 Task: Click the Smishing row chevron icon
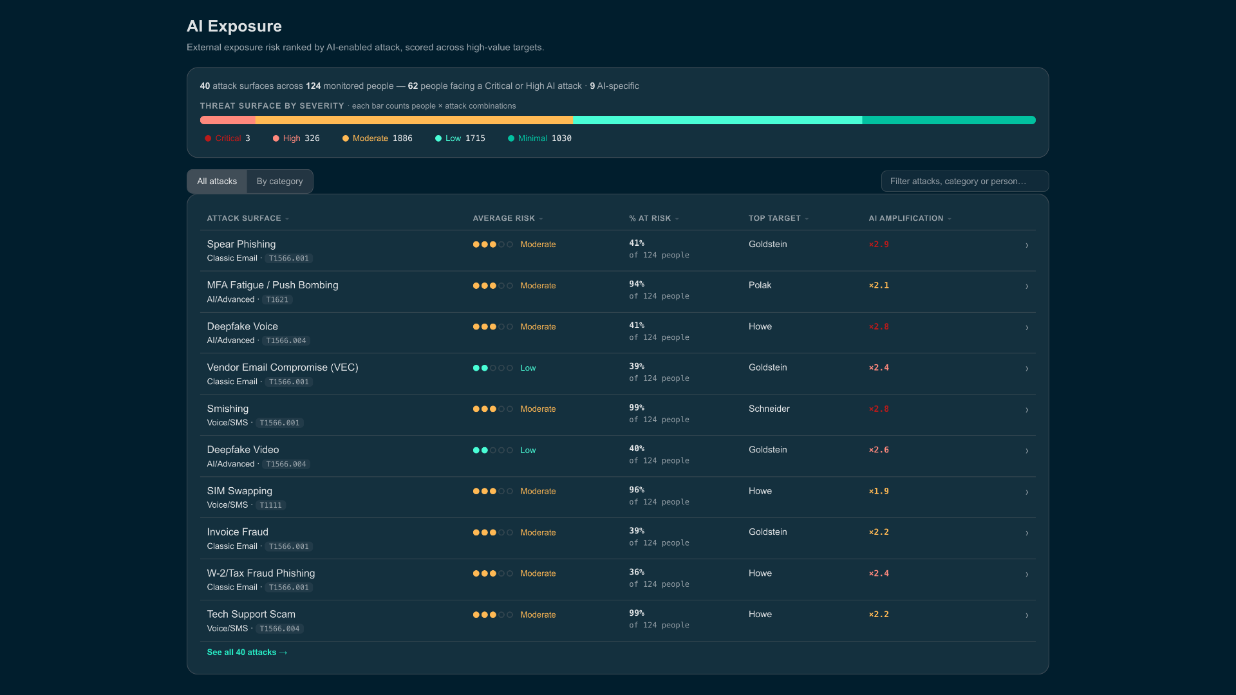[1027, 410]
